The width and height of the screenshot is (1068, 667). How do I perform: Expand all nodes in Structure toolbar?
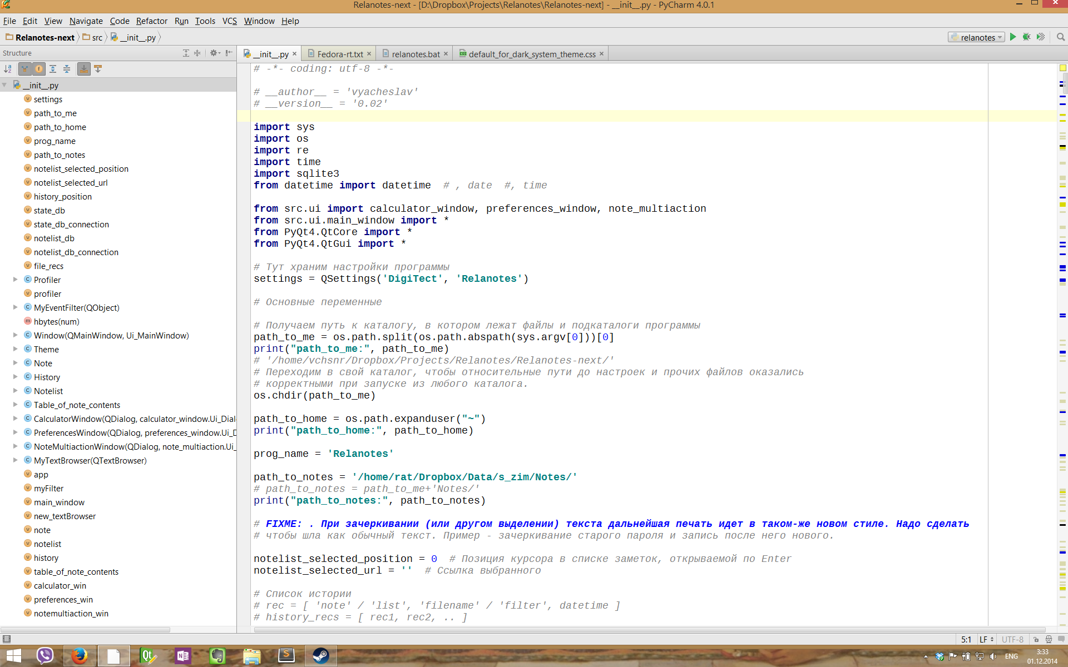tap(53, 69)
